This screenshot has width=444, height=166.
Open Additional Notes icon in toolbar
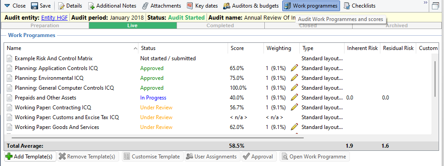point(91,6)
